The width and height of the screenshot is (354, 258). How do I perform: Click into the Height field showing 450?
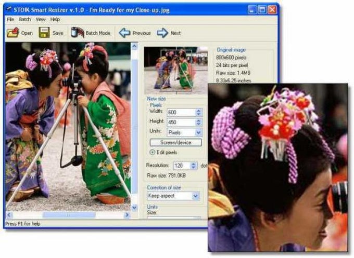click(181, 122)
